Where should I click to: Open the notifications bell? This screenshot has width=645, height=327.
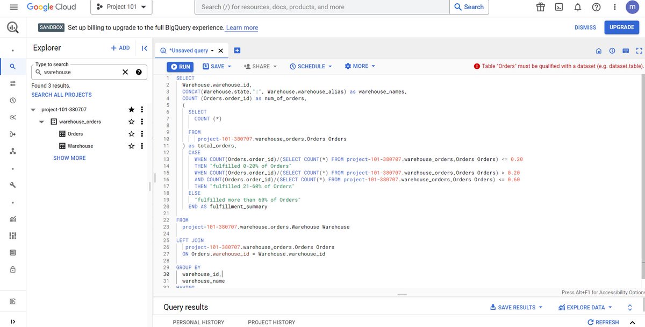point(578,7)
